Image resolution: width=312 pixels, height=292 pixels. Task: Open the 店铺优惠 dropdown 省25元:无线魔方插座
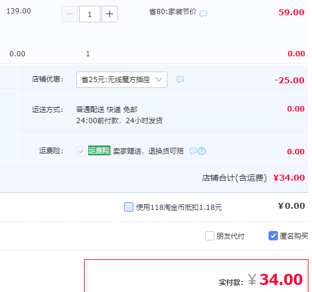point(122,80)
